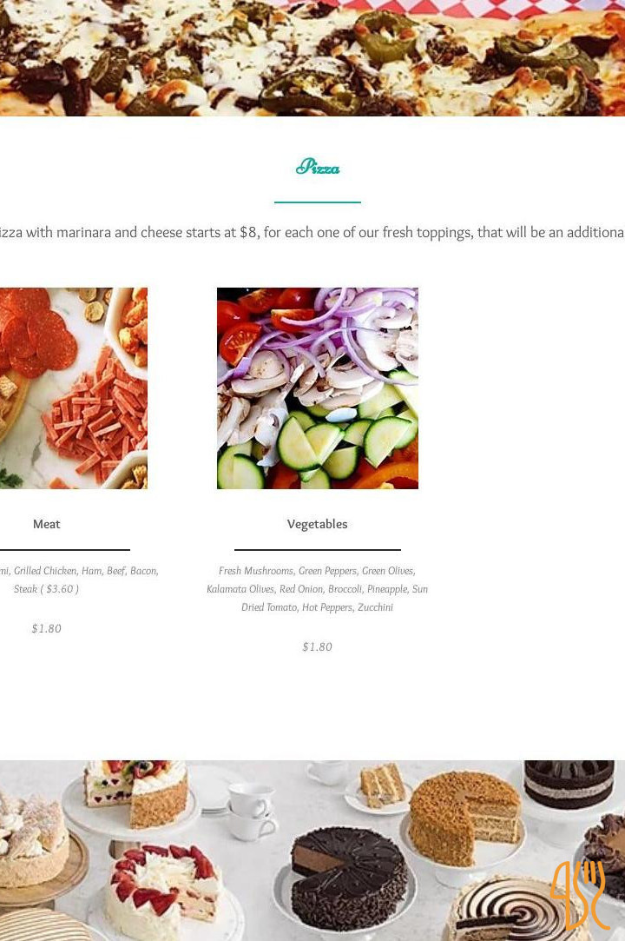Open the Meat toppings photo
The height and width of the screenshot is (941, 625).
[73, 388]
